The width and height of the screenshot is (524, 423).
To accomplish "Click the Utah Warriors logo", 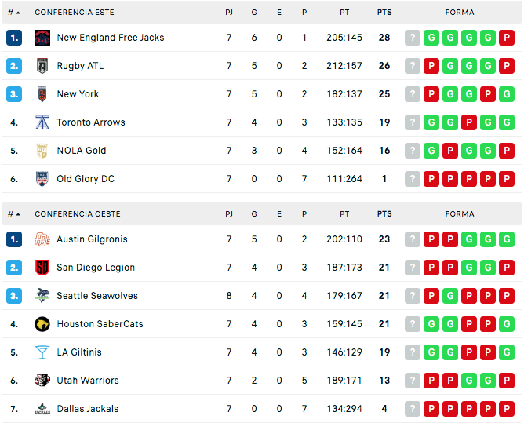I will click(x=42, y=381).
